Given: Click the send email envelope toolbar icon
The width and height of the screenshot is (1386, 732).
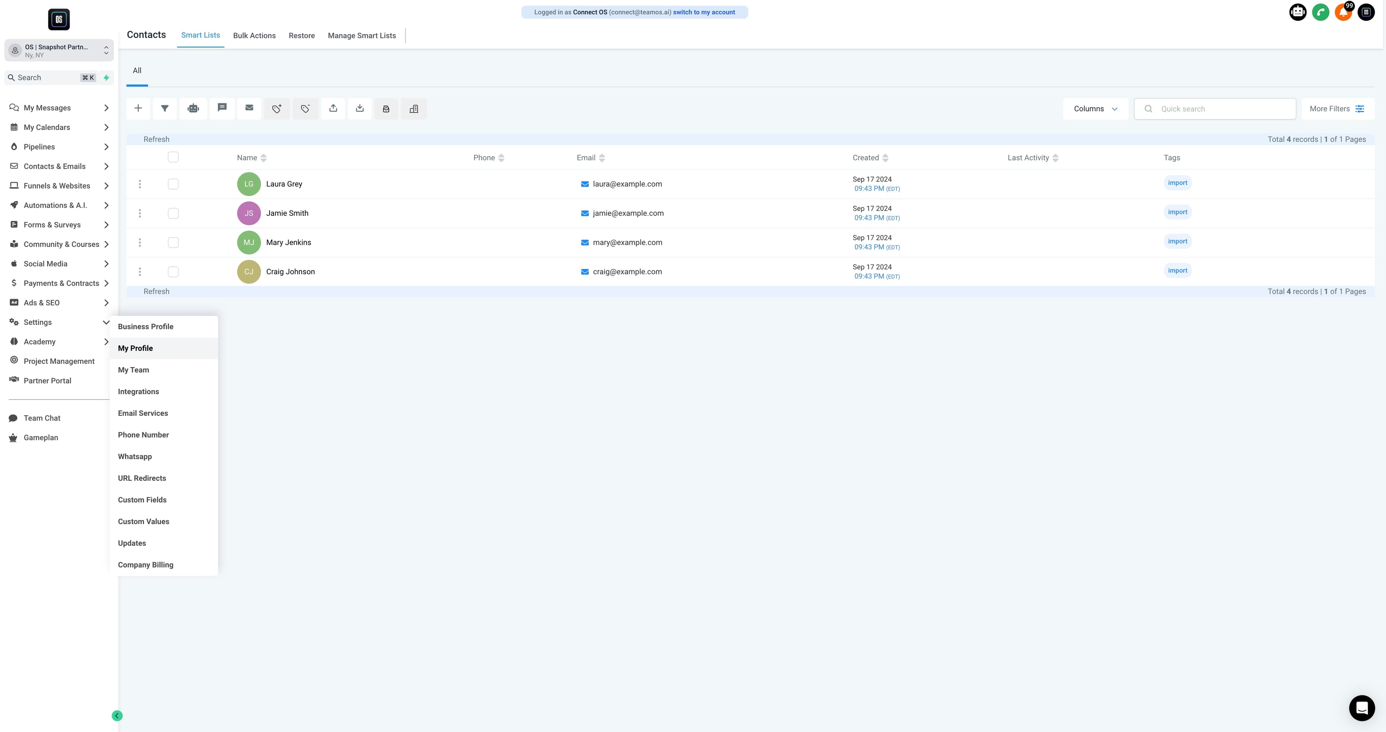Looking at the screenshot, I should pyautogui.click(x=249, y=108).
